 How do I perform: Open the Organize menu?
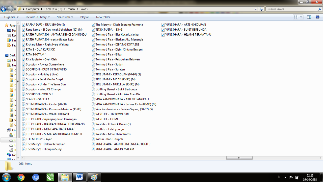(11, 17)
